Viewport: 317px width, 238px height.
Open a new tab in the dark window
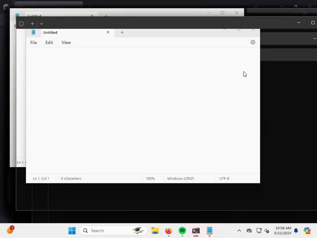coord(32,24)
